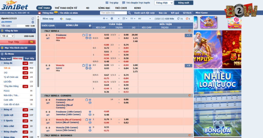Refresh account balance beside dgoote123123
This screenshot has width=263, height=138.
pos(33,18)
